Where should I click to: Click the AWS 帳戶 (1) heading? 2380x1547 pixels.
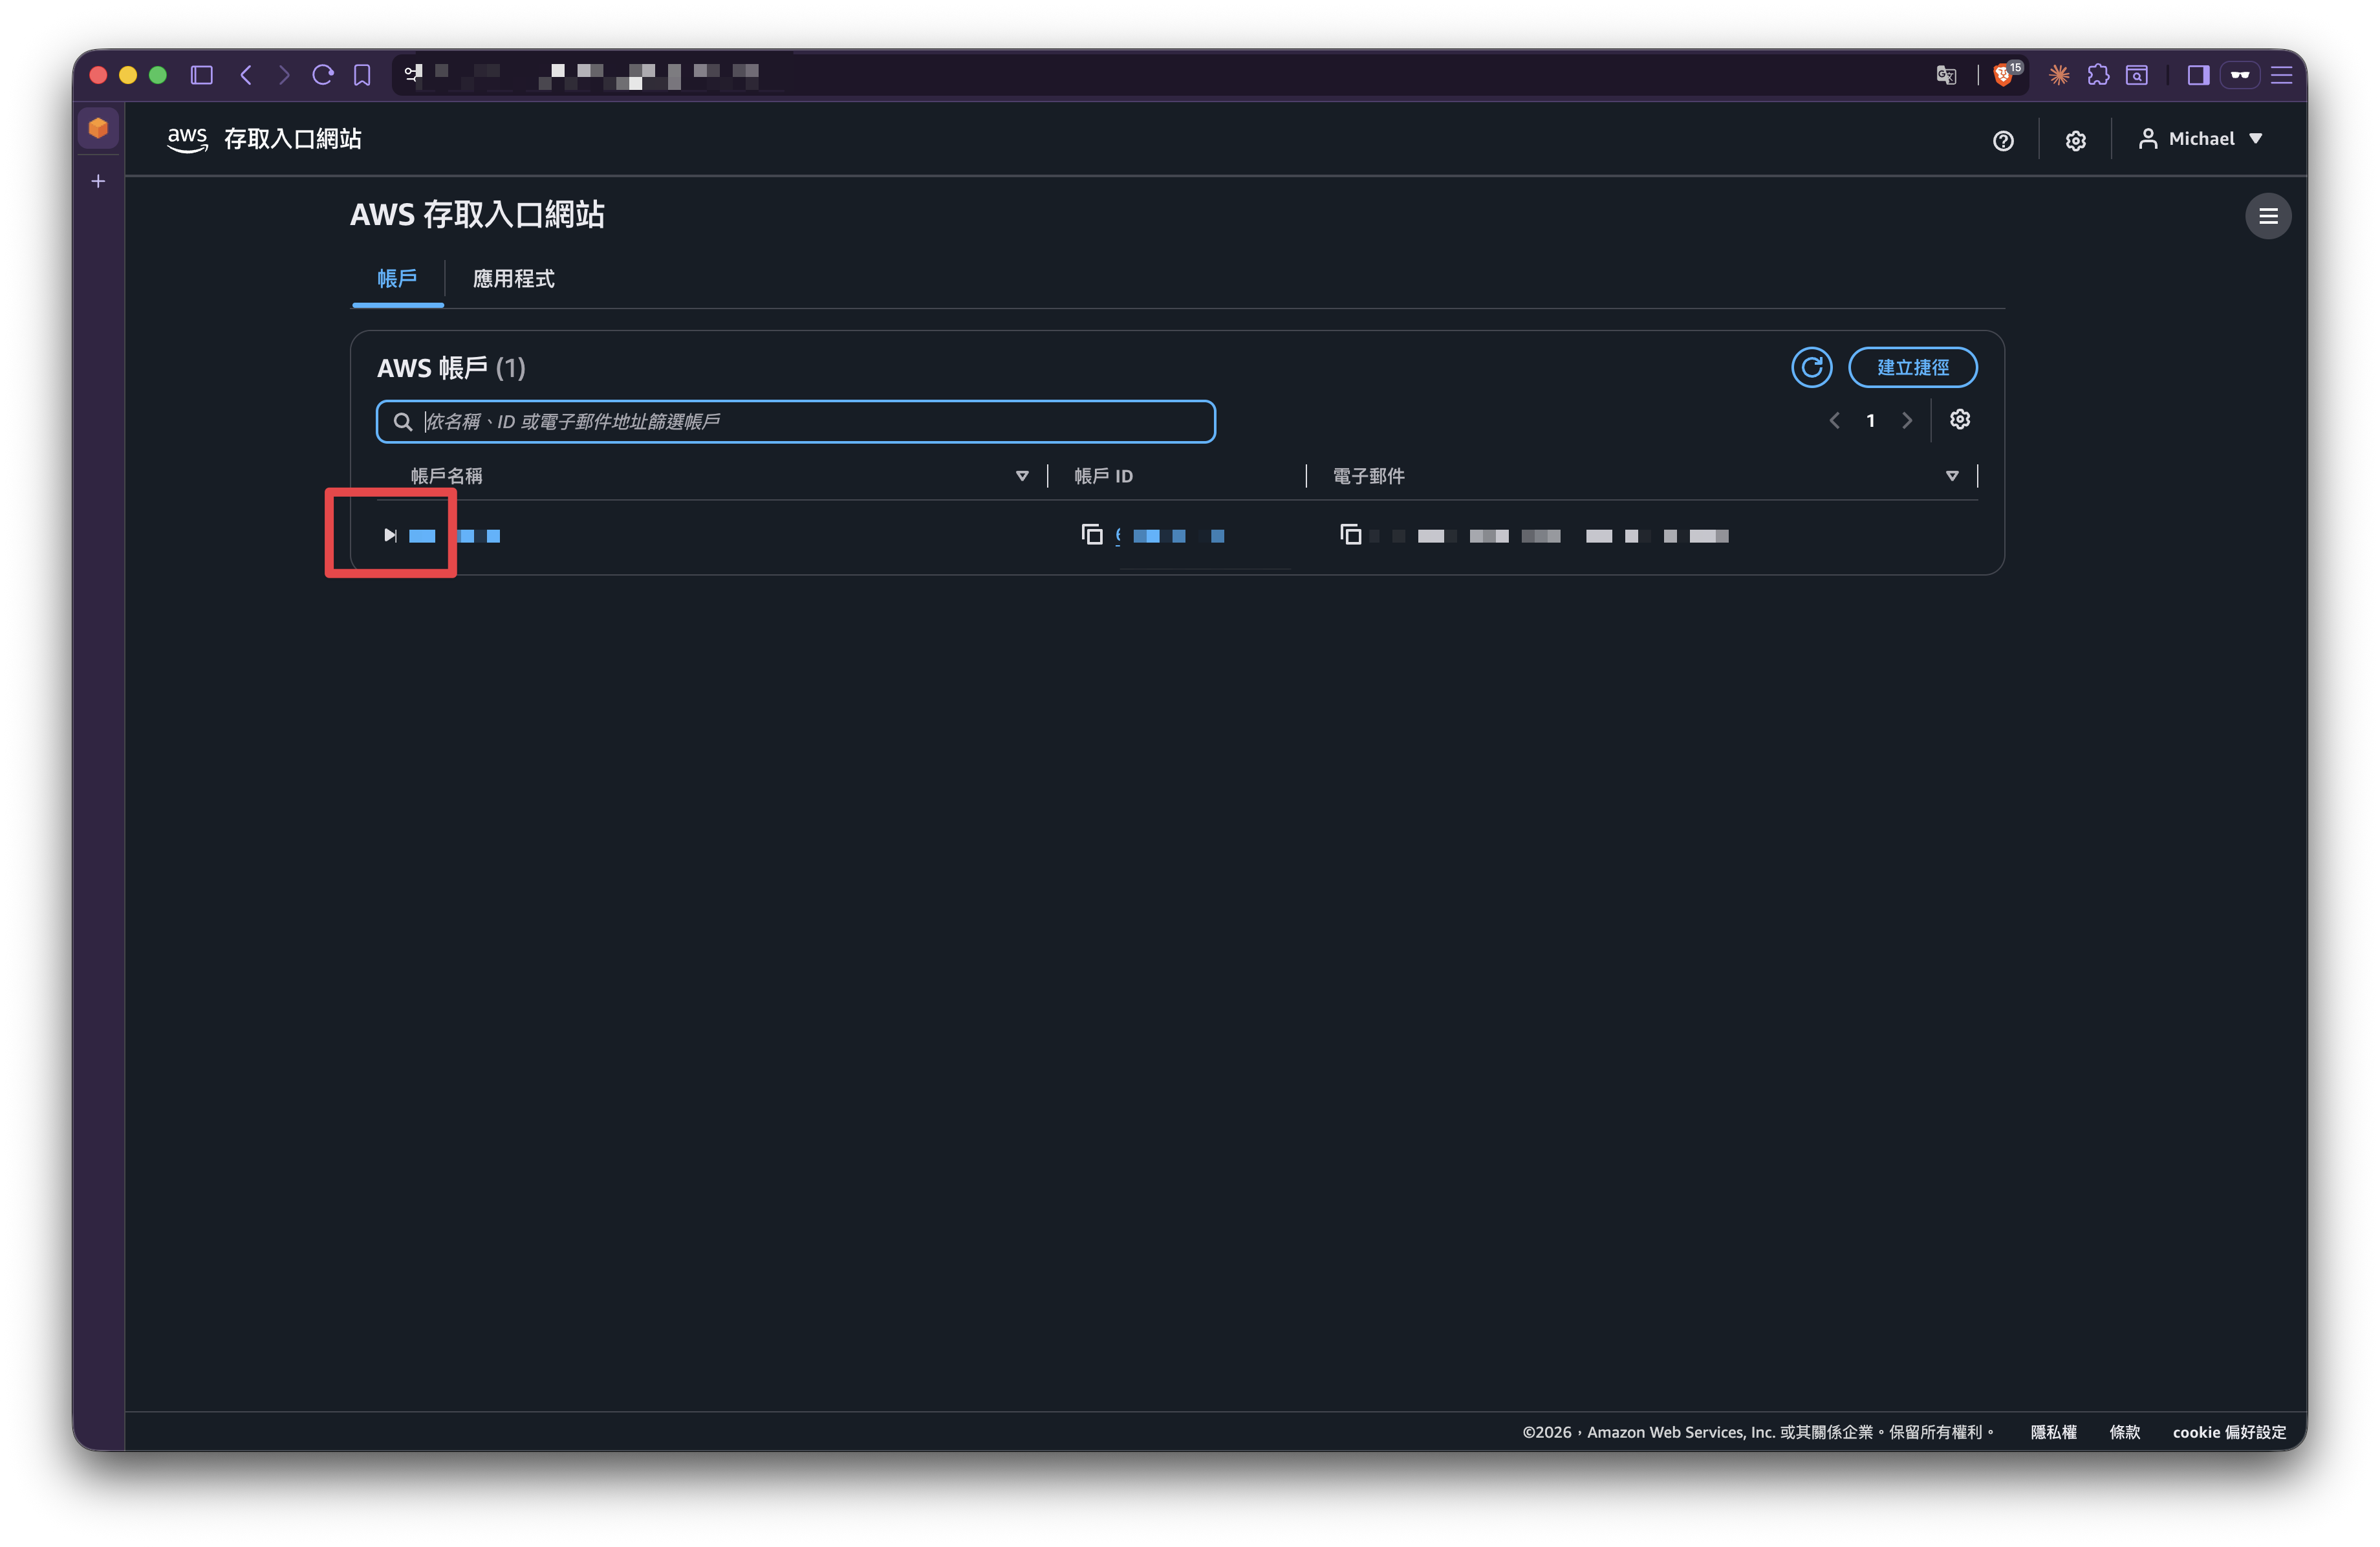(x=451, y=368)
